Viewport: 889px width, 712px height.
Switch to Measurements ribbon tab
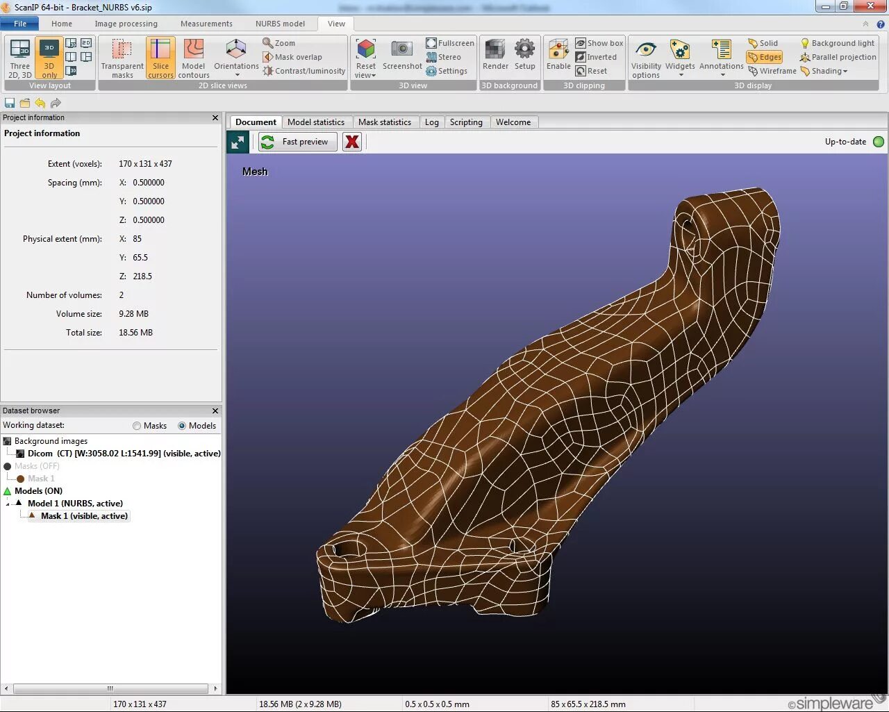tap(206, 24)
